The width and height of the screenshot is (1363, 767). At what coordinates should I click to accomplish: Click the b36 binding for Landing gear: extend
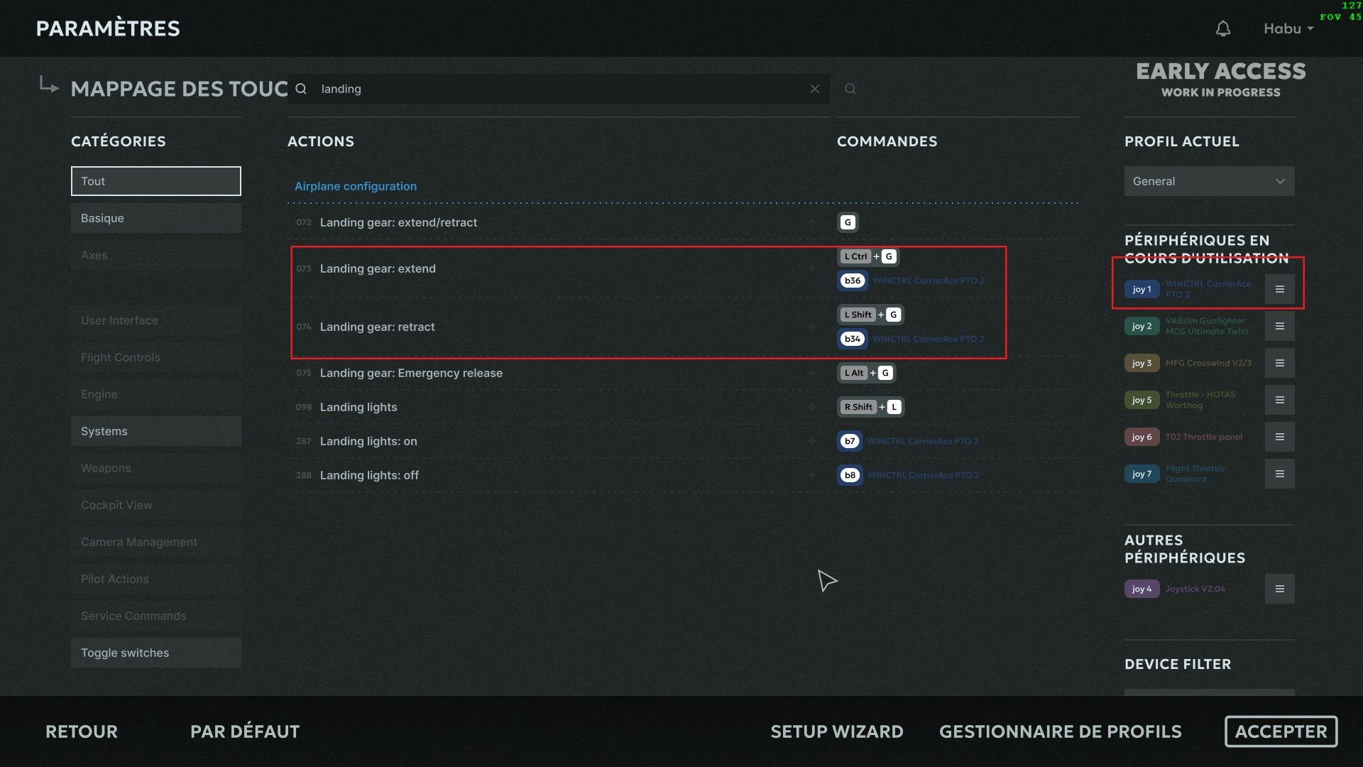pos(852,281)
